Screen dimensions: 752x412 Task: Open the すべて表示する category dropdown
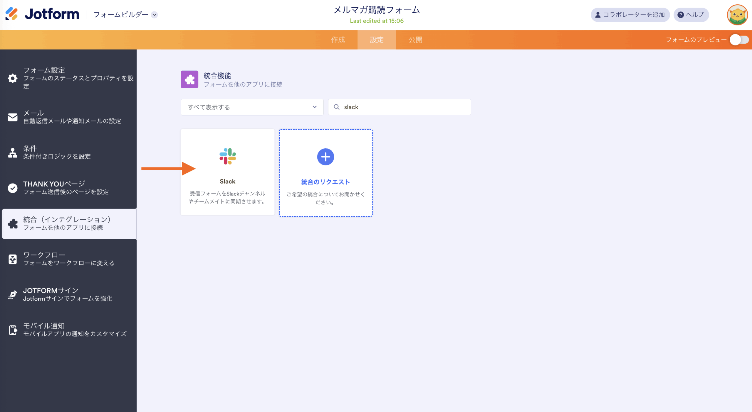(252, 107)
